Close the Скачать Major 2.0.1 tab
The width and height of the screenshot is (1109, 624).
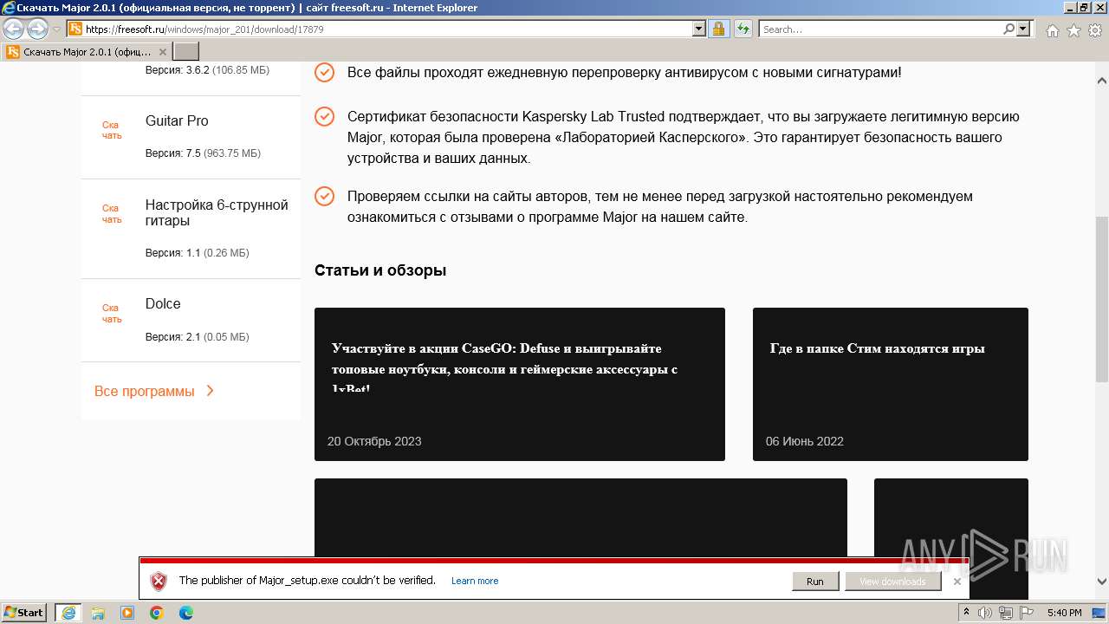click(x=162, y=52)
